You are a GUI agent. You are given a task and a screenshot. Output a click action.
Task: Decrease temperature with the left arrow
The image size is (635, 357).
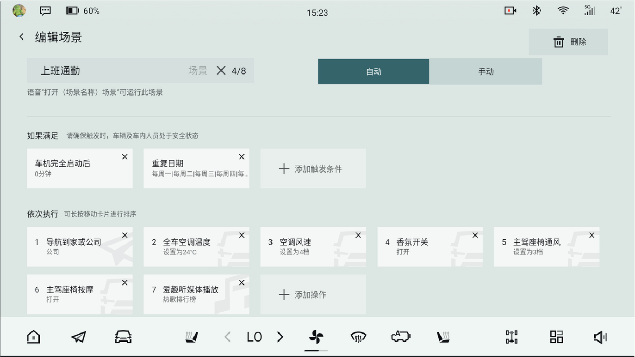pyautogui.click(x=227, y=337)
